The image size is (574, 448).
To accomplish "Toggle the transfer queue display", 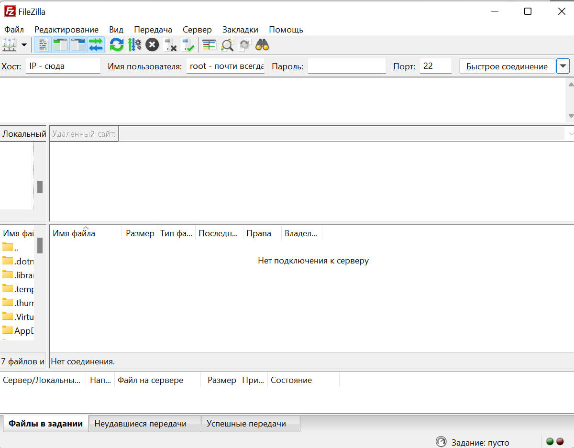I will (96, 45).
